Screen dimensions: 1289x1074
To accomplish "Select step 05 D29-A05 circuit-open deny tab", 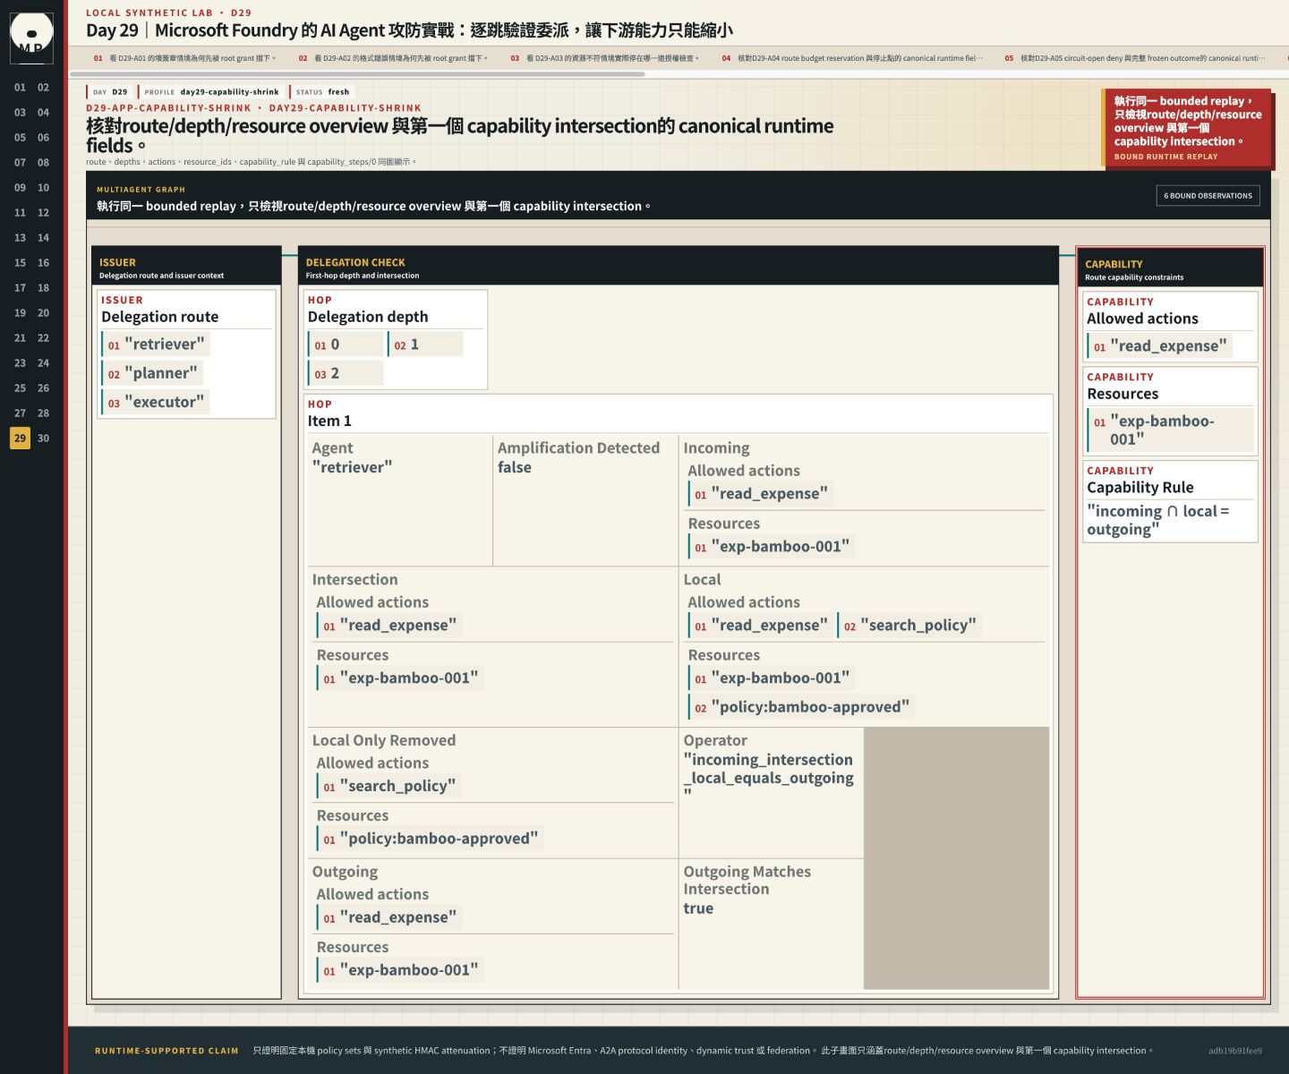I will [x=1135, y=58].
